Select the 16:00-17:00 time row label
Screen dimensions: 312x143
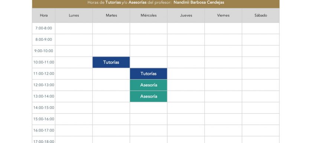tap(43, 130)
